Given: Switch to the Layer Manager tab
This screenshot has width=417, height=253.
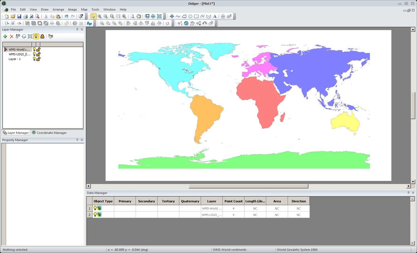Looking at the screenshot, I should click(16, 133).
